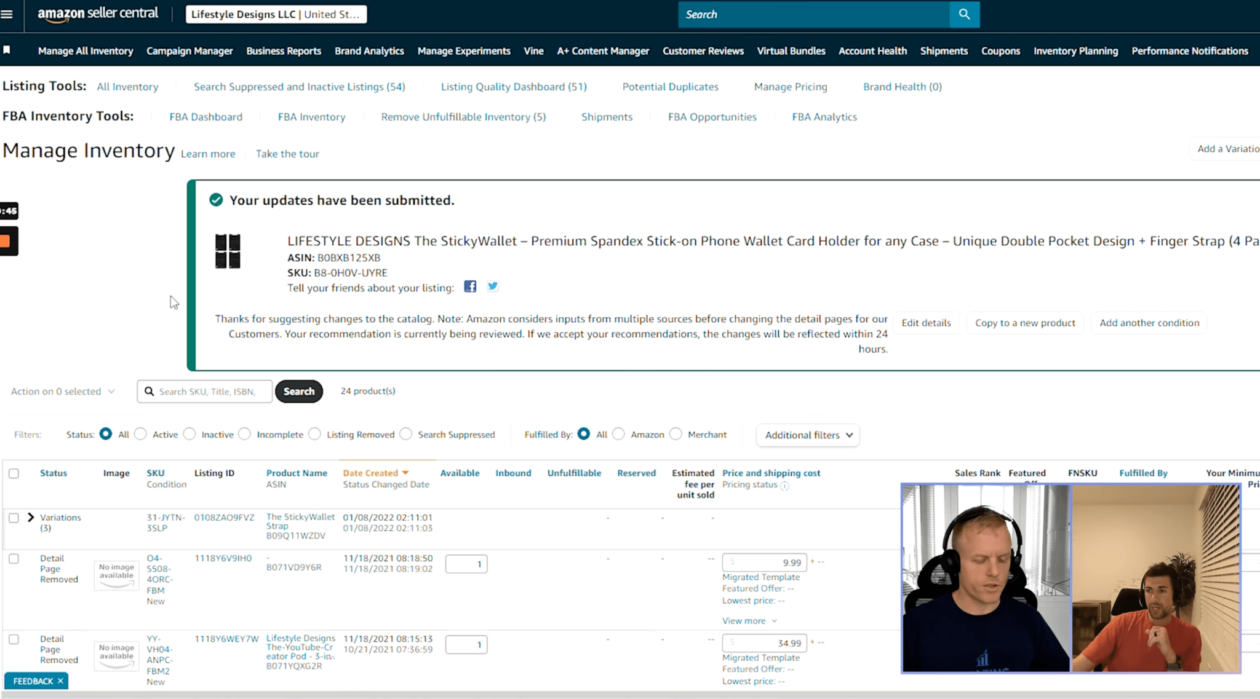Go to Business Reports
Screen dimensions: 1260x699
(x=284, y=50)
